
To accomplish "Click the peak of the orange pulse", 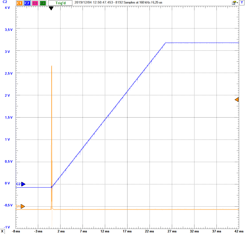I will [52, 66].
